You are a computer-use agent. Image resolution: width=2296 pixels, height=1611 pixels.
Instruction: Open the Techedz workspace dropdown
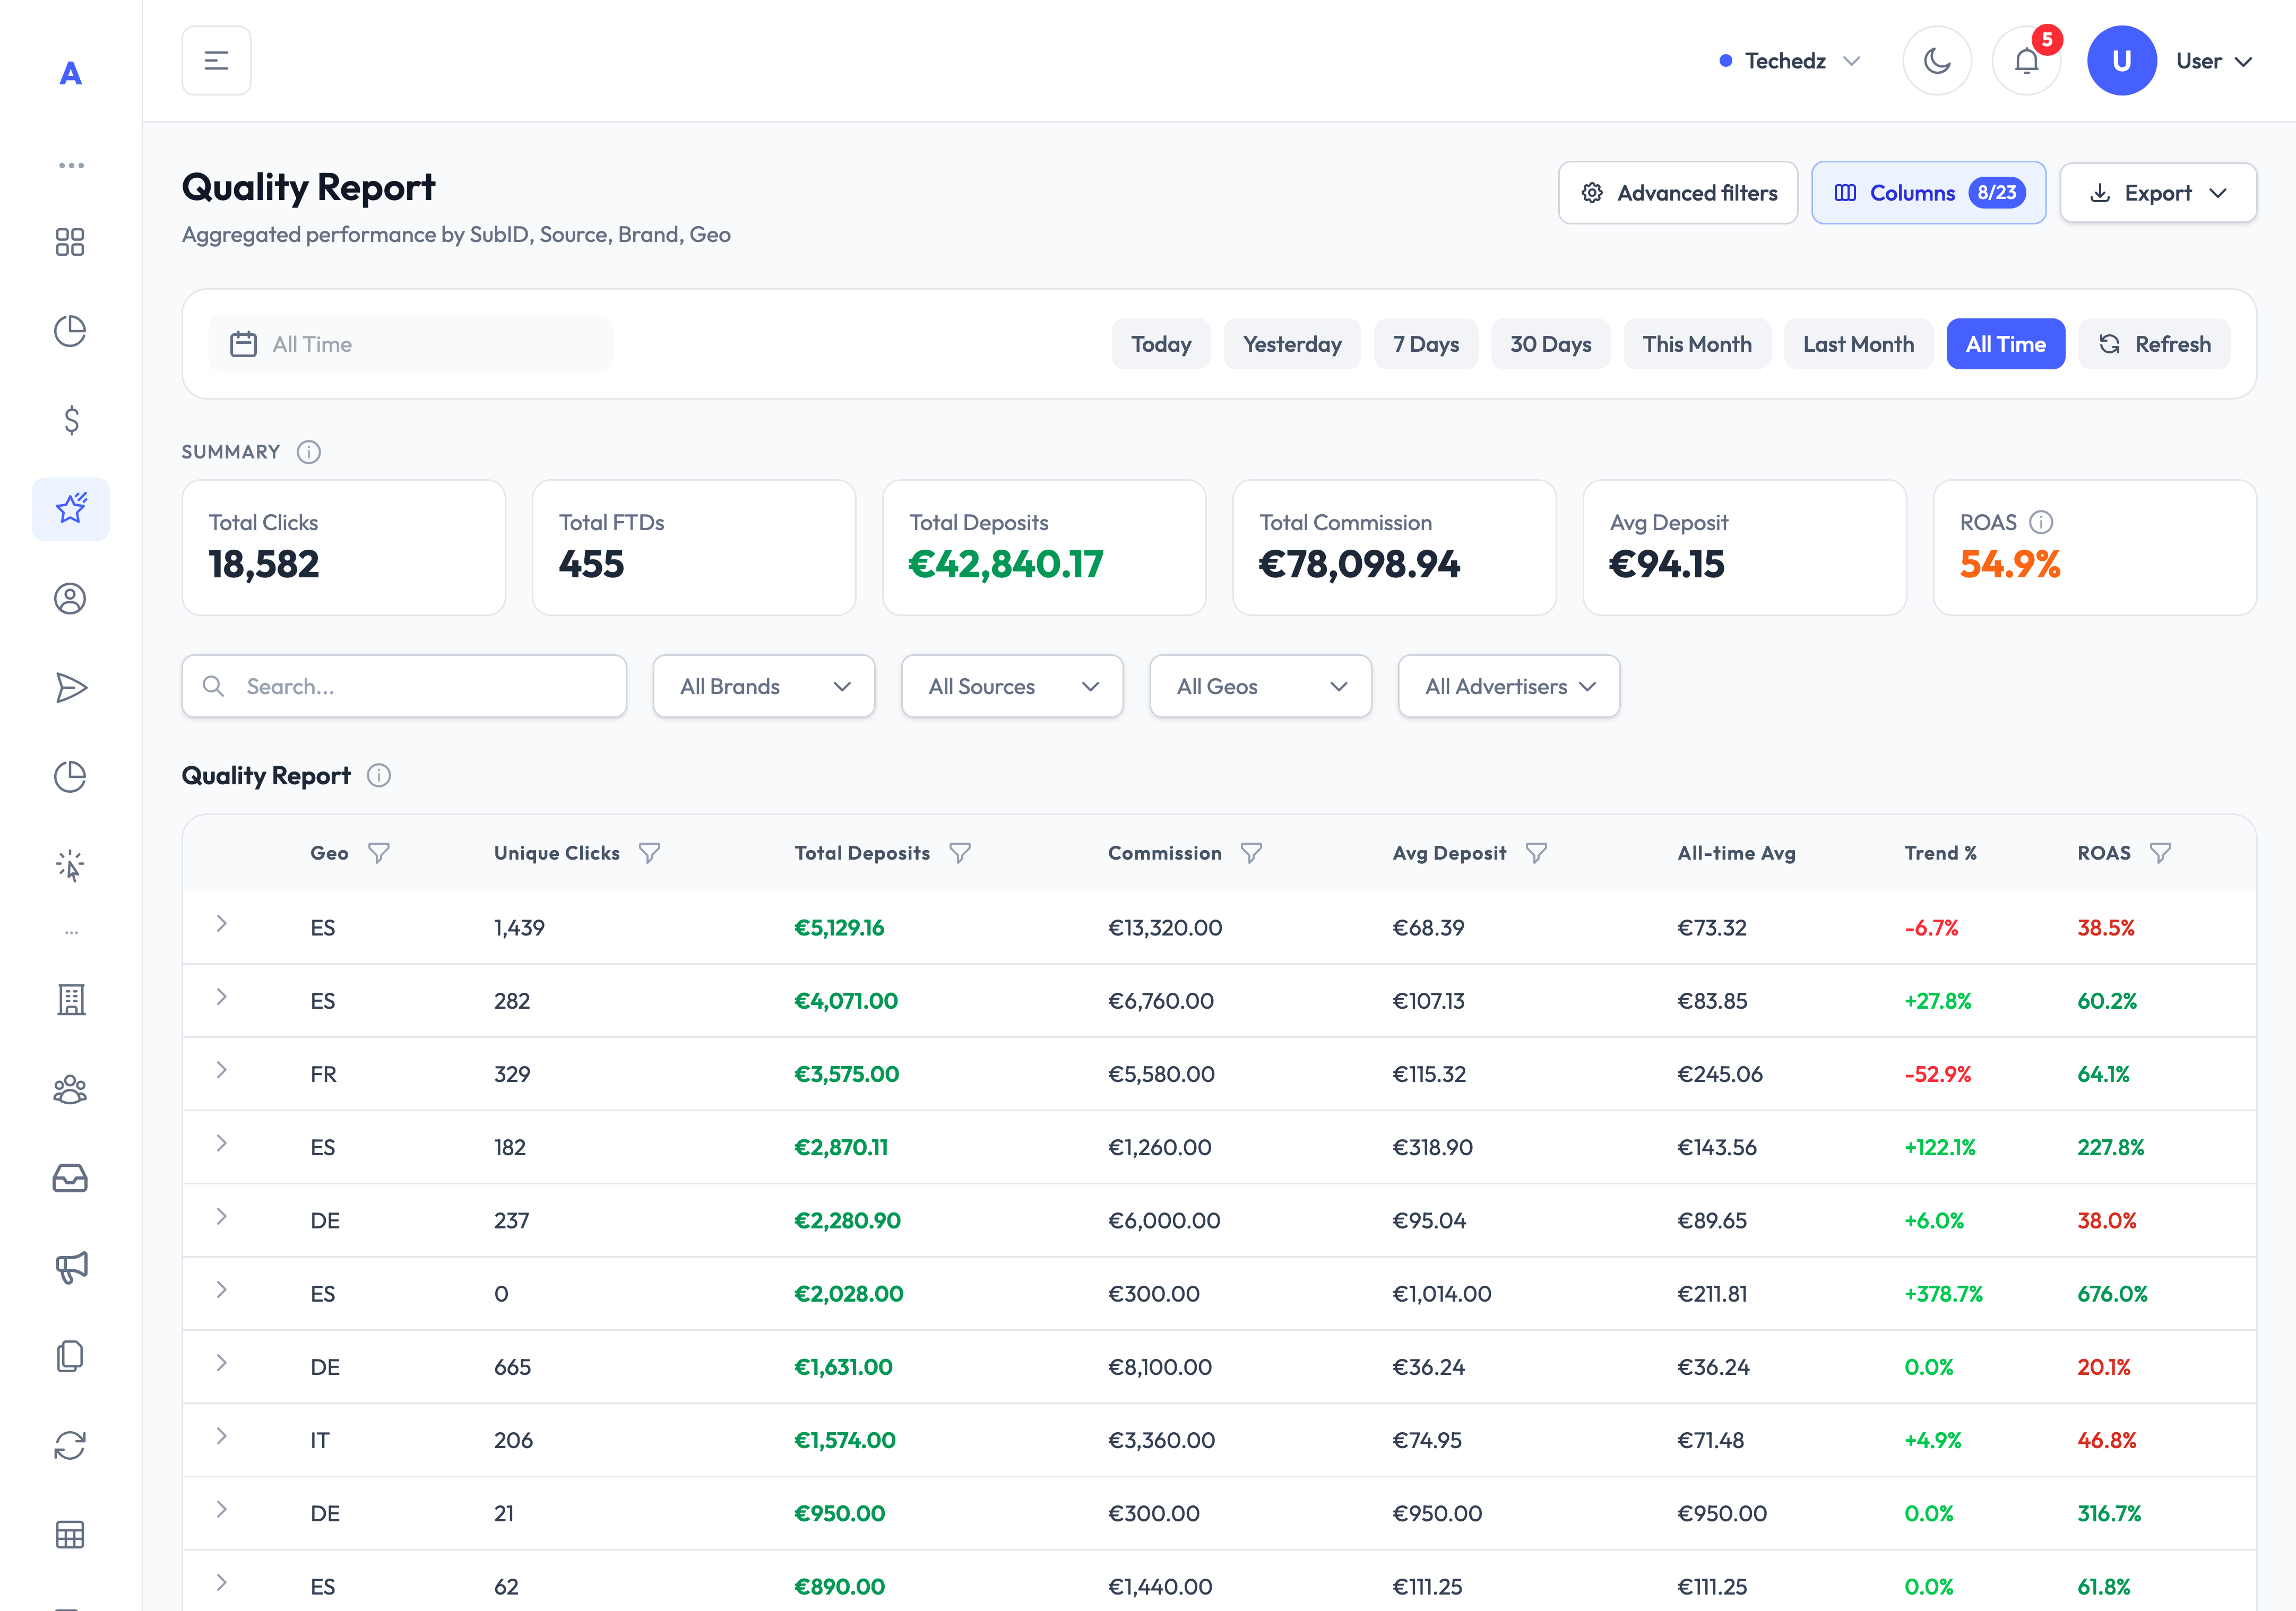coord(1790,61)
